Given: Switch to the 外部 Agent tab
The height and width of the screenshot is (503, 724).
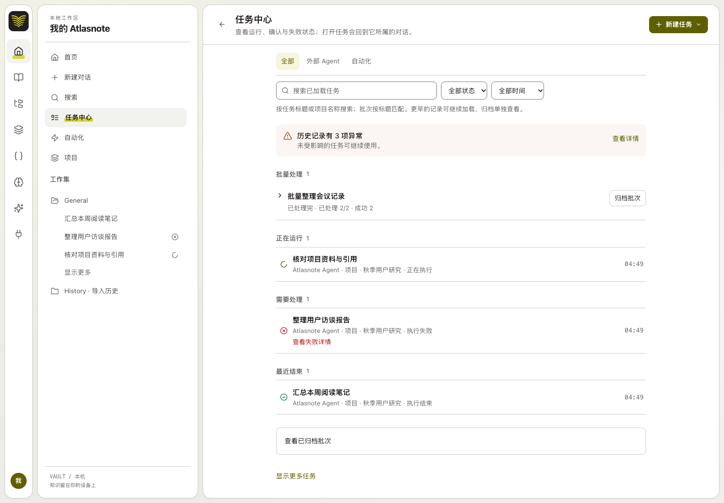Looking at the screenshot, I should click(x=323, y=61).
